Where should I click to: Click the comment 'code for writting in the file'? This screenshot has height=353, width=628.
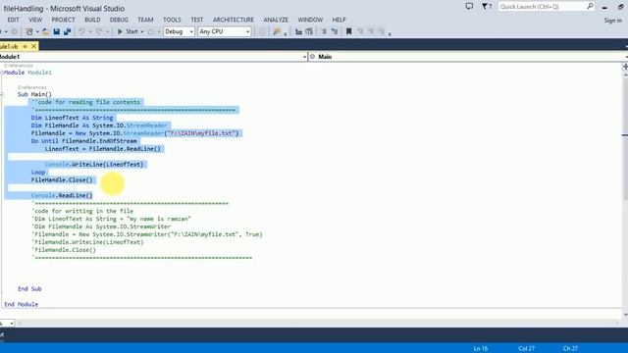coord(82,211)
